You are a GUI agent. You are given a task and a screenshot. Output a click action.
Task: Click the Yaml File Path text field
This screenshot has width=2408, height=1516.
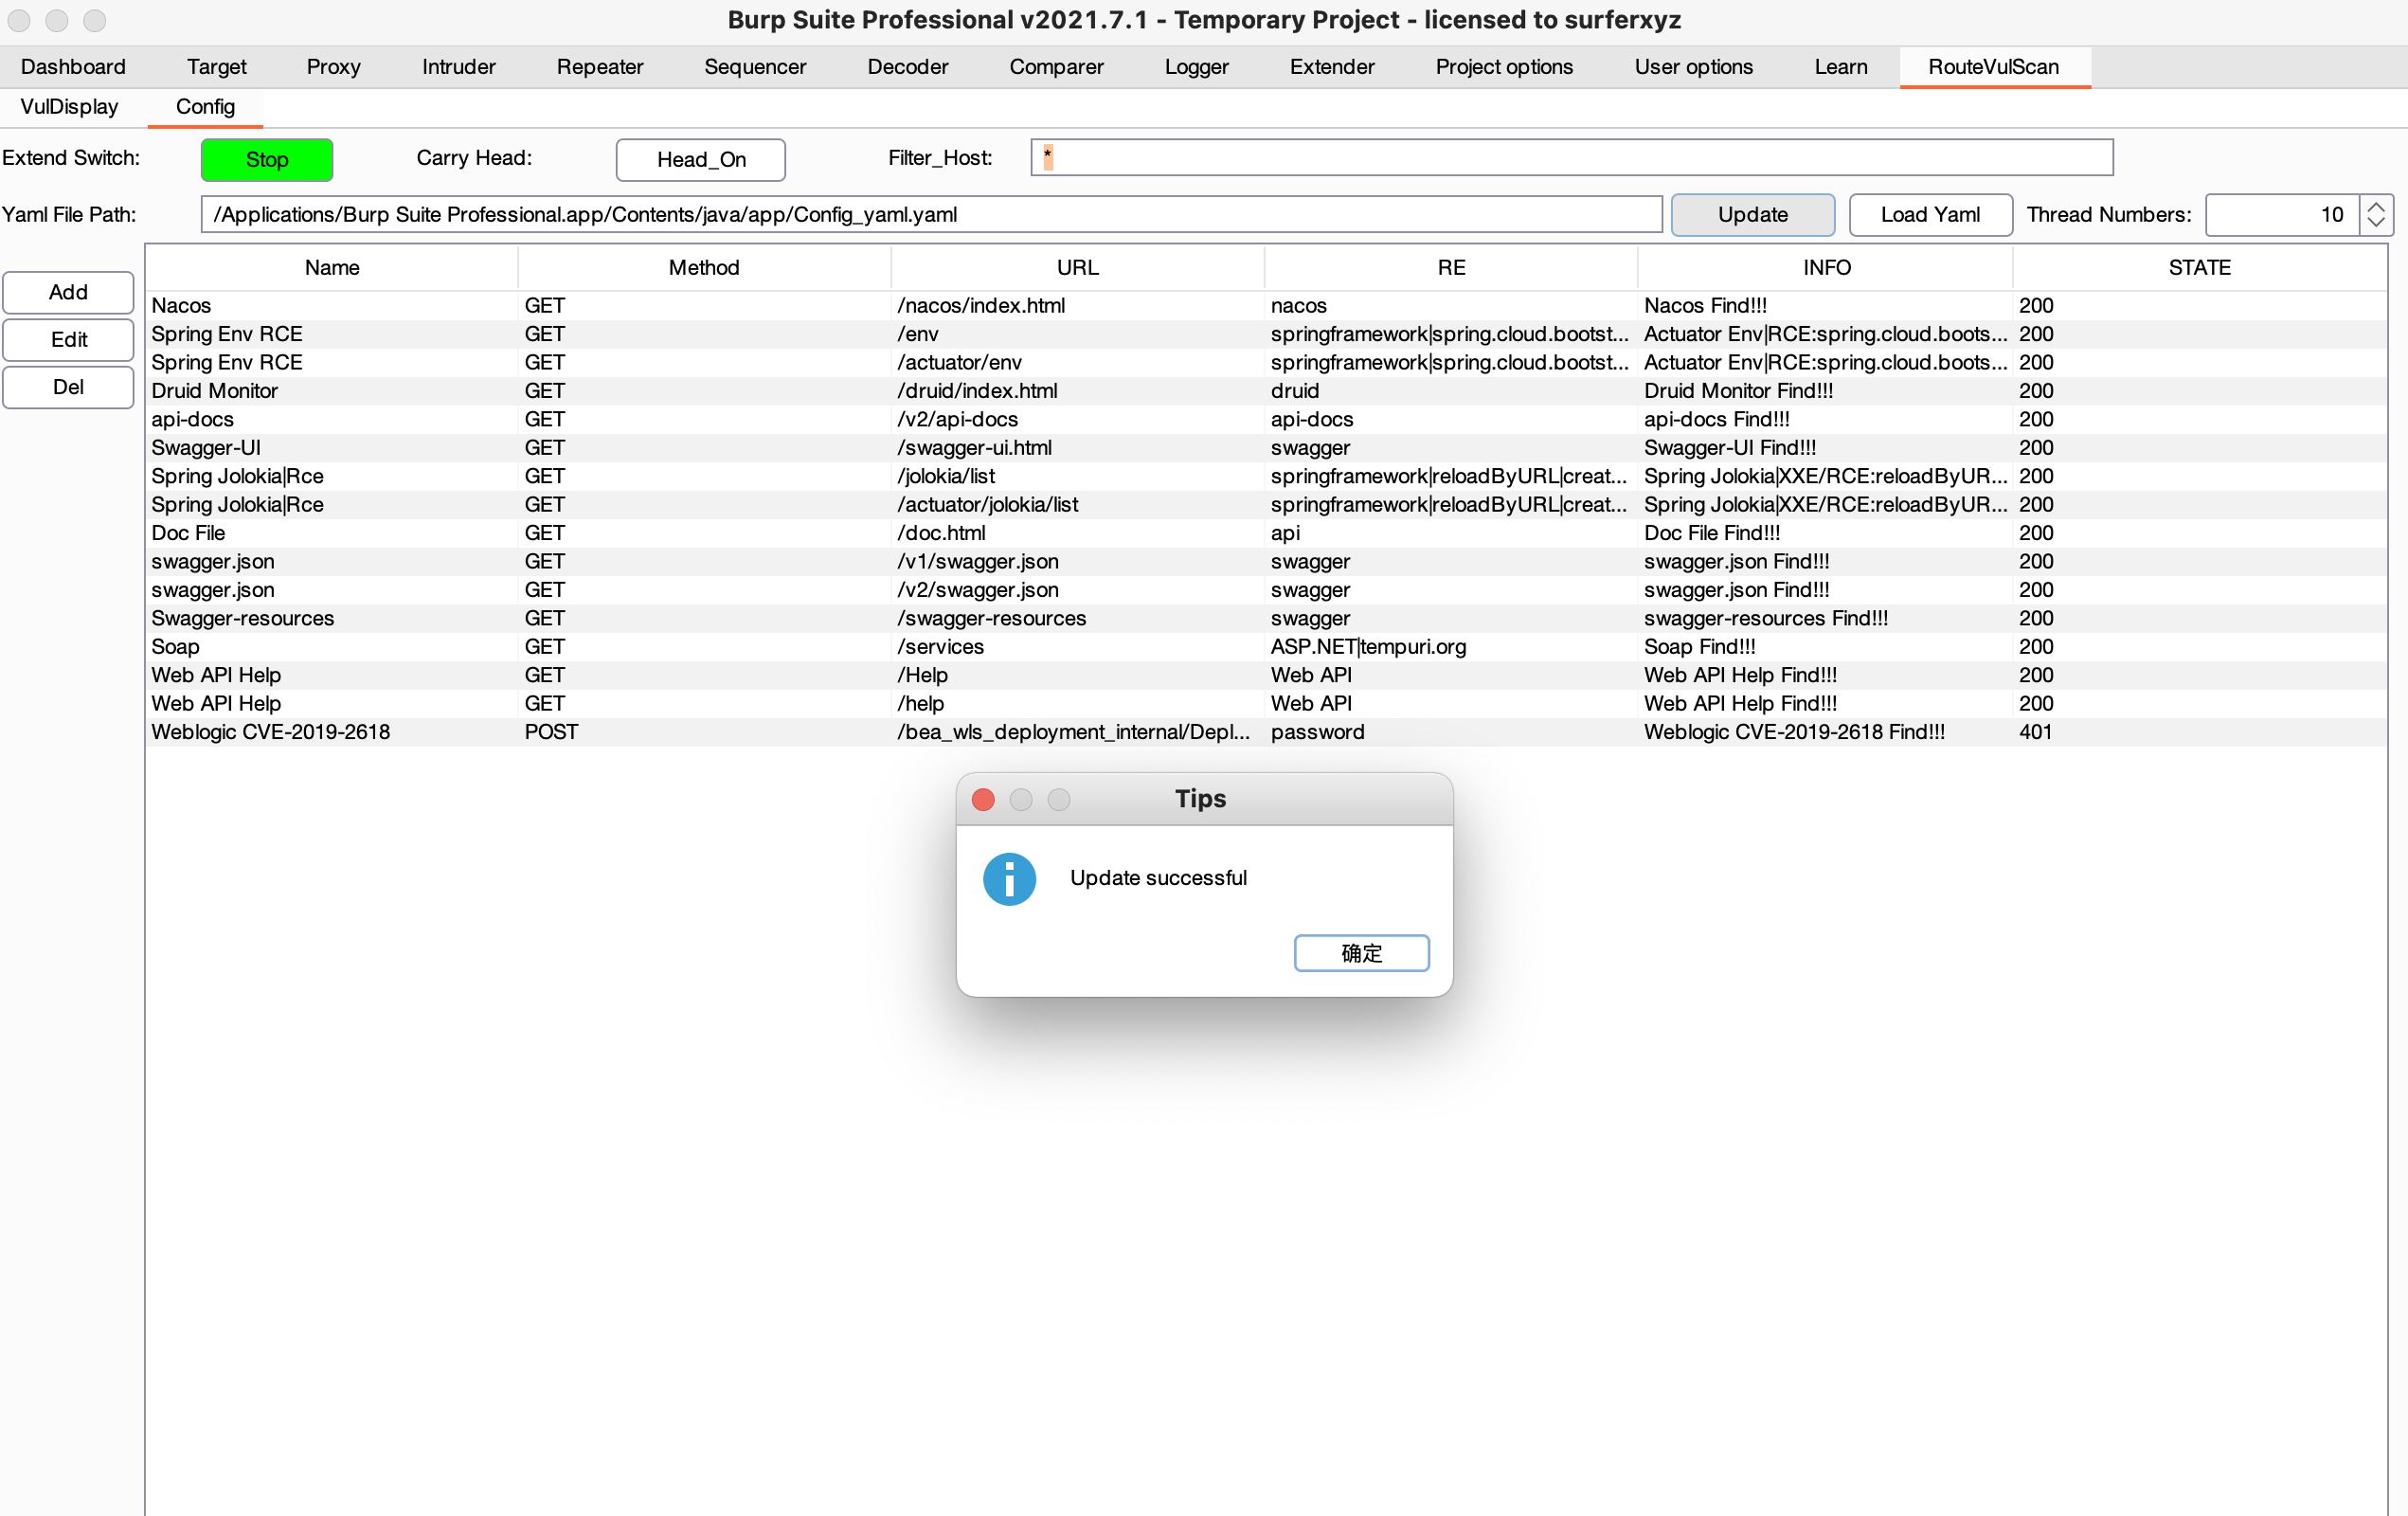pos(930,214)
